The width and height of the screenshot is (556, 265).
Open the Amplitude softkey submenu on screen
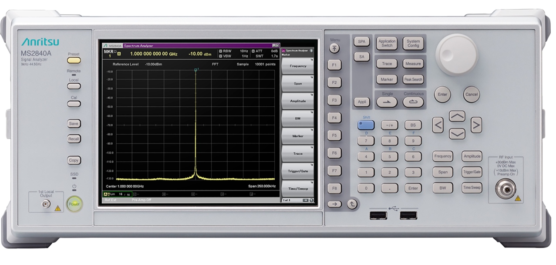tap(298, 101)
